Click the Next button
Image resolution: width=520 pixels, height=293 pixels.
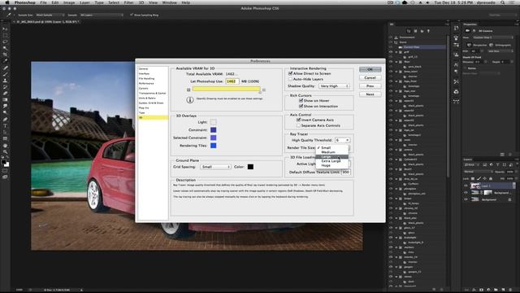click(370, 94)
